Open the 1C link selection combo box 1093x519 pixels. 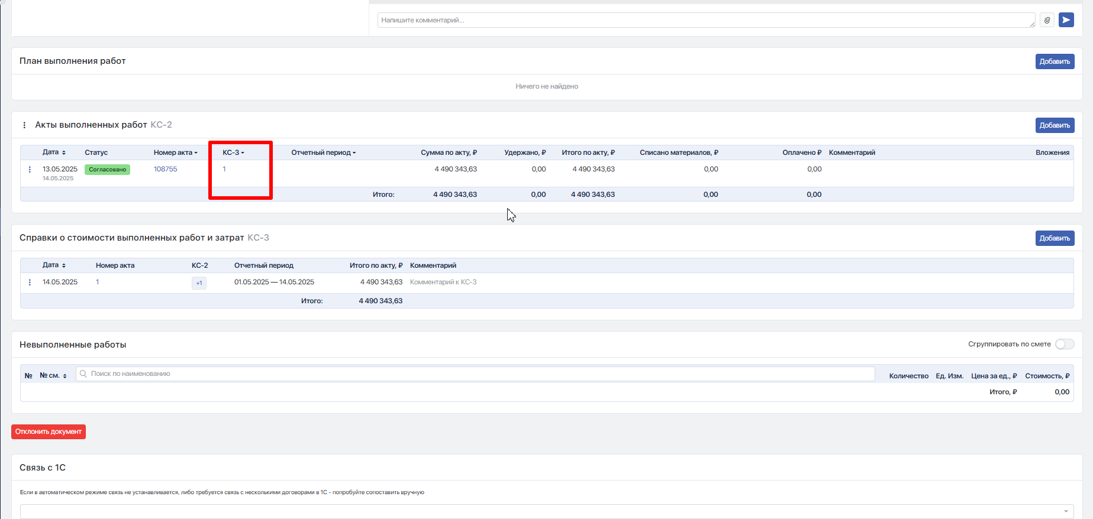click(x=547, y=511)
